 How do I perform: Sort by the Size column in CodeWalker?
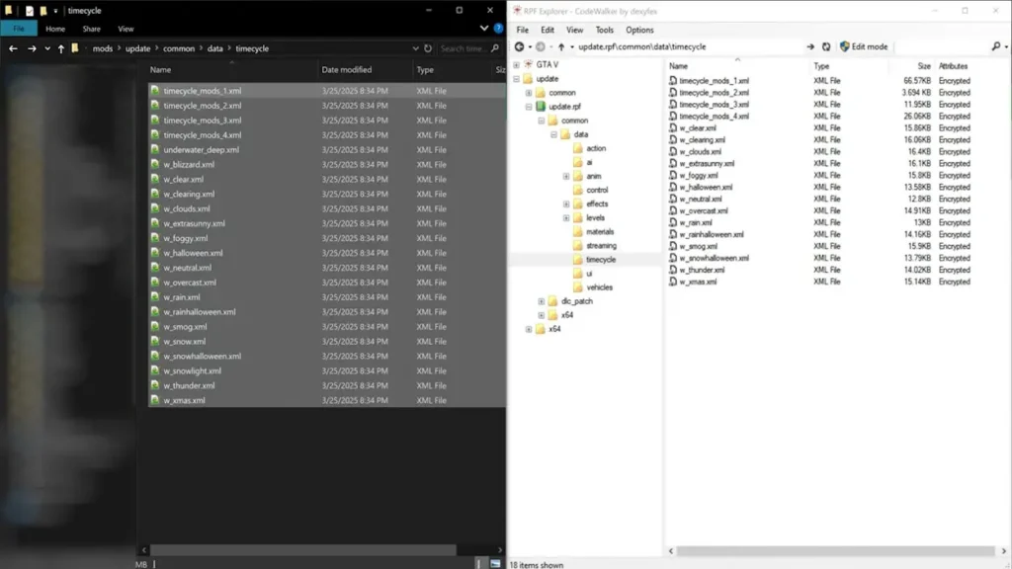point(923,66)
